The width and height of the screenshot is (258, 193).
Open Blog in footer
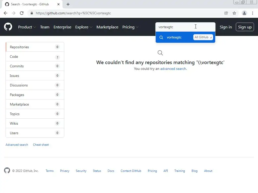194,171
